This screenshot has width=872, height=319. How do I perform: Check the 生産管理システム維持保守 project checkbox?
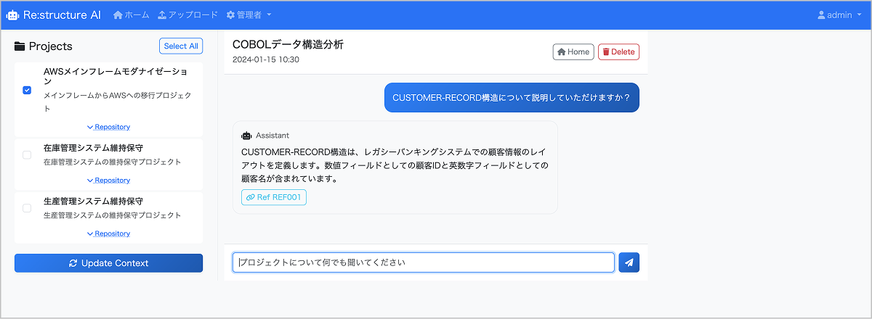point(27,208)
